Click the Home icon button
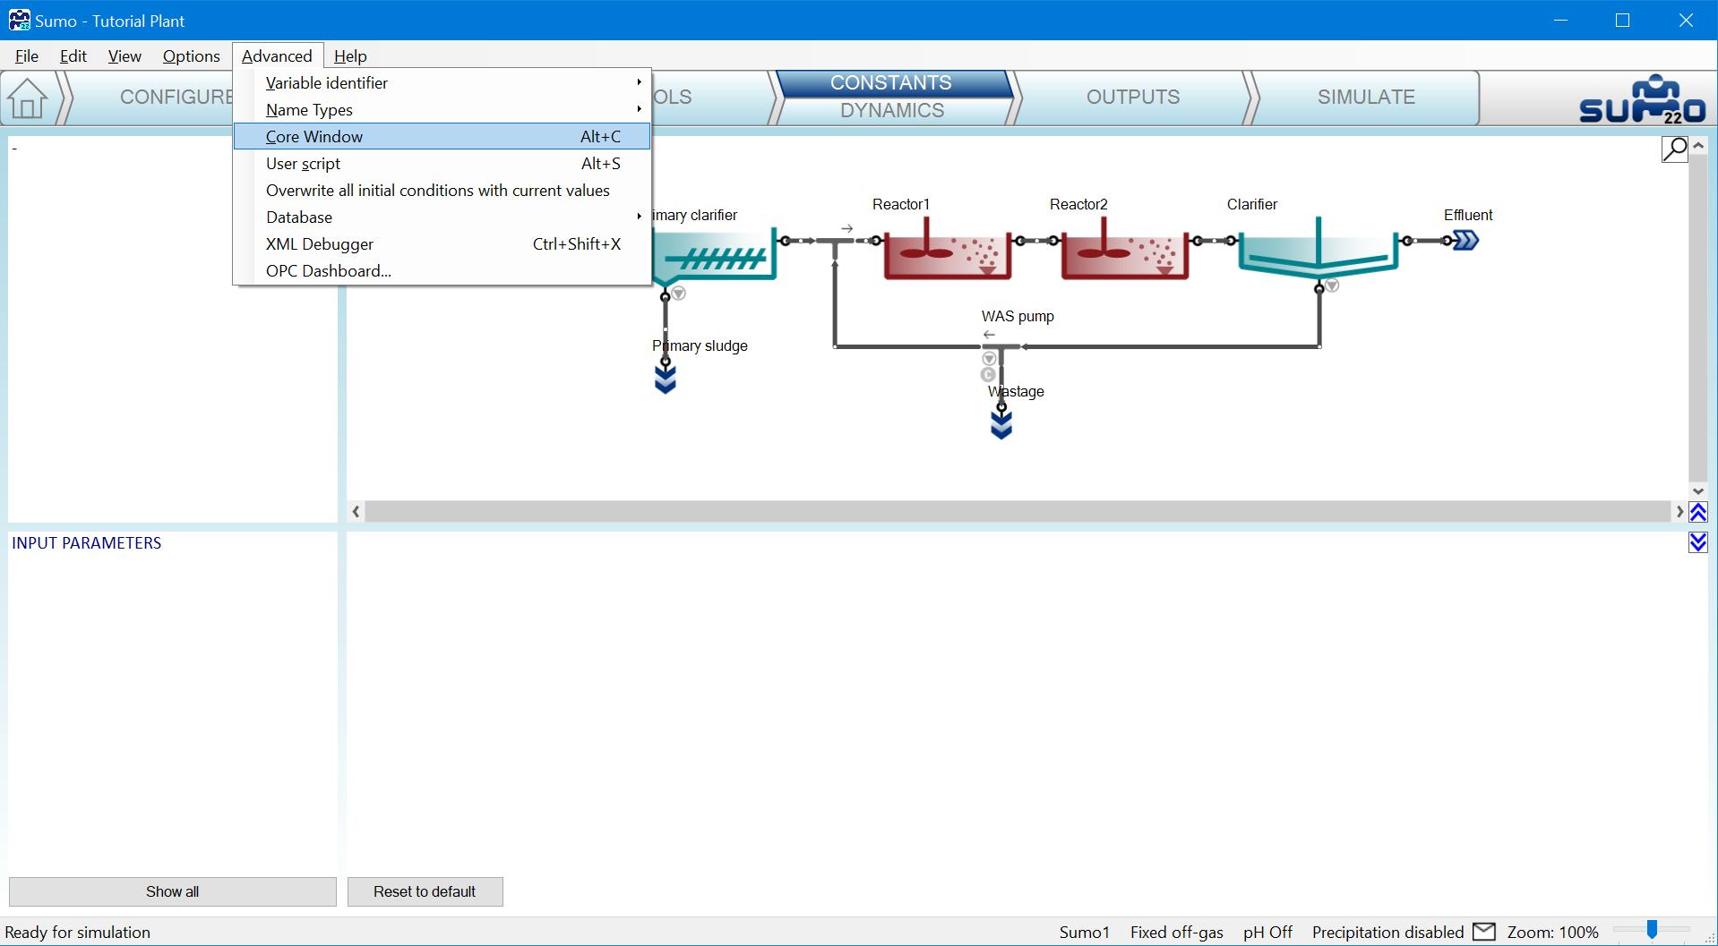 point(28,98)
